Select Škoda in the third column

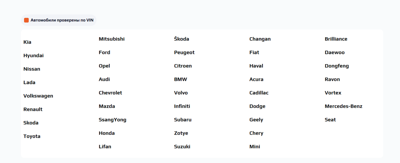181,39
